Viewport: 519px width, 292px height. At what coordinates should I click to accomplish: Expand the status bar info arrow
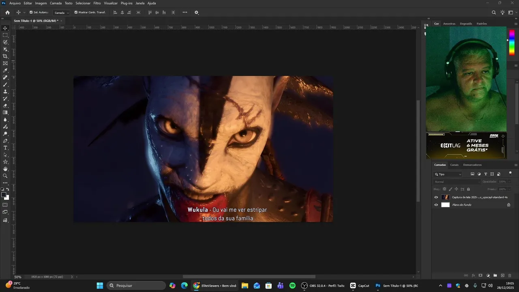click(72, 277)
